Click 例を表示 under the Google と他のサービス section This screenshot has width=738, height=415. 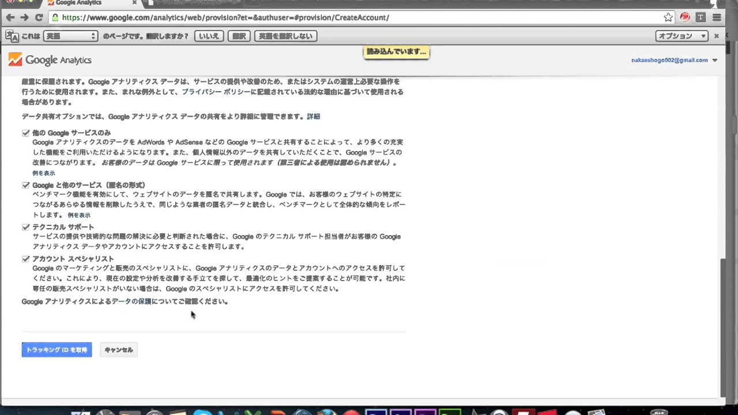click(79, 215)
